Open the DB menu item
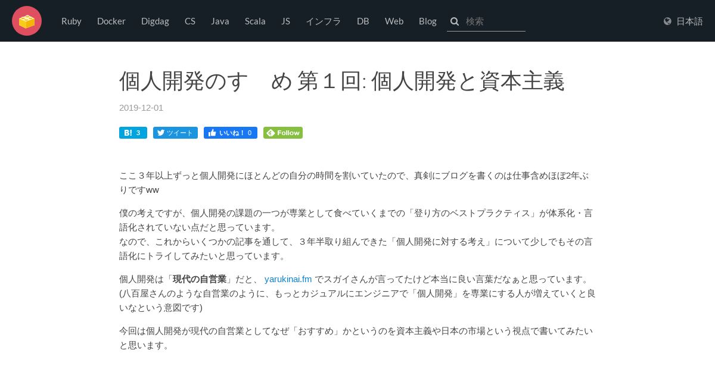The image size is (715, 375). [x=363, y=21]
